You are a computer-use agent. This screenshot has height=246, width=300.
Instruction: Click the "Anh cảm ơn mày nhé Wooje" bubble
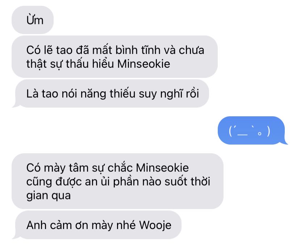(98, 225)
